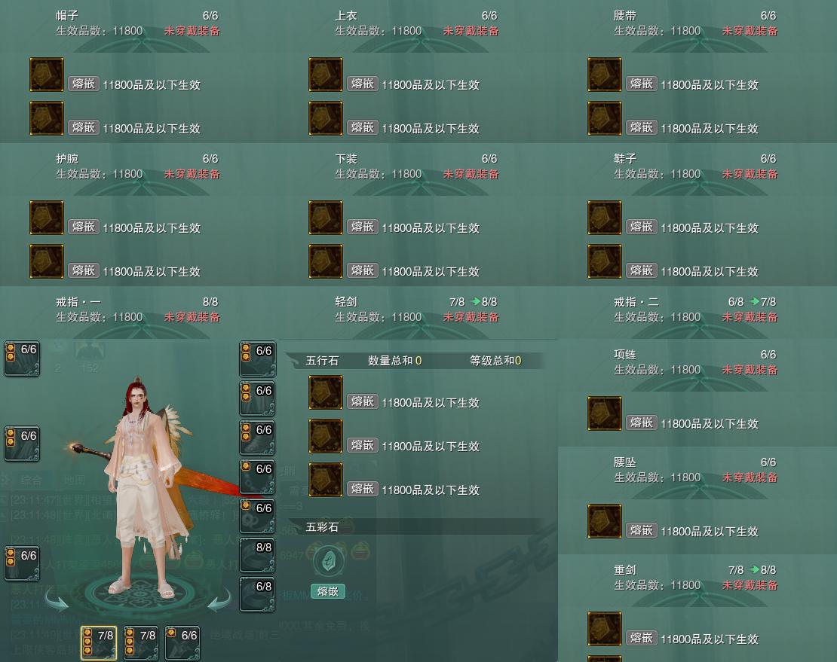837x662 pixels.
Task: Click the 熔嵌 tag of the first 鞋子 socket
Action: tap(641, 227)
